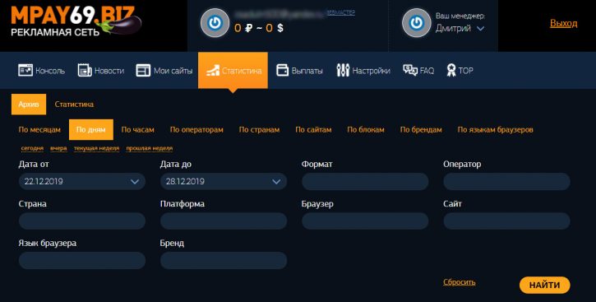Click the Статистика chart icon
The image size is (596, 302).
pos(212,71)
